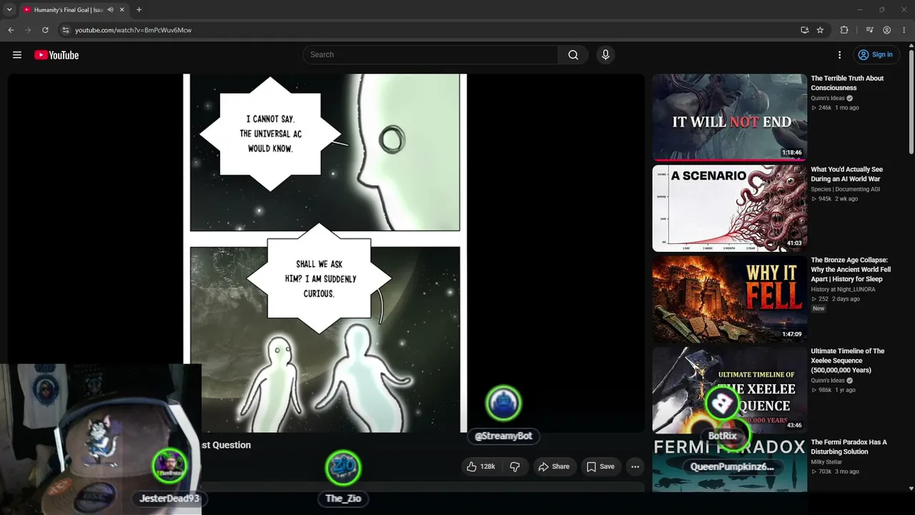Click the search magnifier button
The height and width of the screenshot is (515, 915).
tap(573, 55)
